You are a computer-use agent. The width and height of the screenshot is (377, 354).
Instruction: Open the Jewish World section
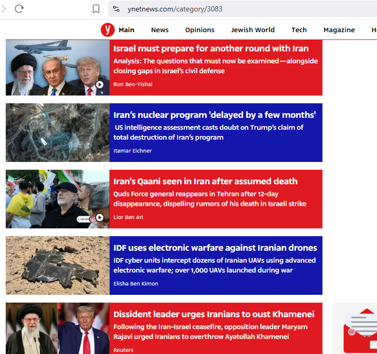tap(253, 30)
